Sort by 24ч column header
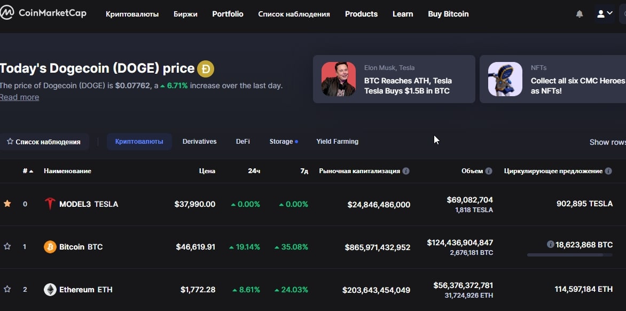Image resolution: width=626 pixels, height=311 pixels. coord(254,171)
